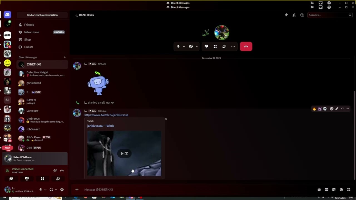Toggle noise suppression in Voice Connected panel
Screen dimensions: 356x200
click(x=55, y=171)
